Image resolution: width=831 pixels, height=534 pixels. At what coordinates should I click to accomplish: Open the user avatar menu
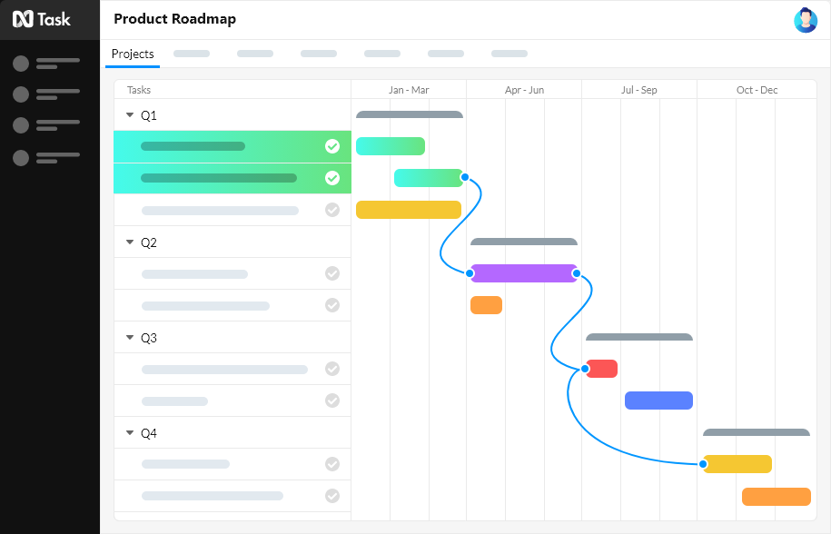[806, 20]
